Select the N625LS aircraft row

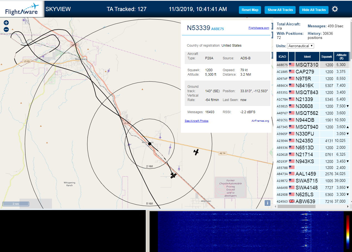click(313, 195)
